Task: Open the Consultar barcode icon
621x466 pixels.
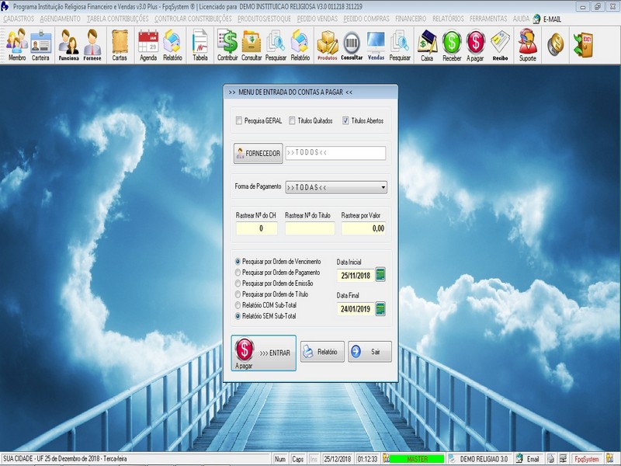Action: point(352,45)
